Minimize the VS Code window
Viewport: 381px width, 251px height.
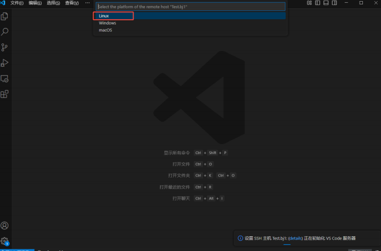(x=347, y=3)
